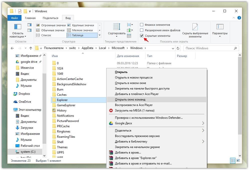The height and width of the screenshot is (170, 249).
Task: Click the help question mark icon
Action: (x=239, y=18)
